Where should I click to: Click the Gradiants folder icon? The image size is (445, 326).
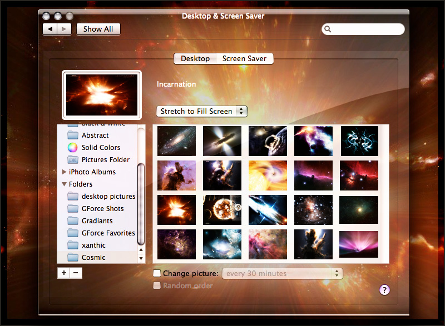(x=73, y=220)
